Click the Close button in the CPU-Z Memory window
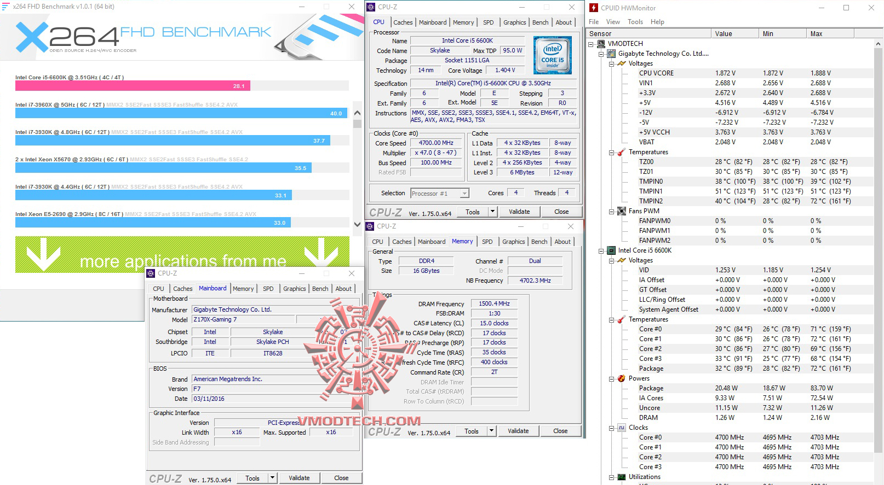Viewport: 884px width, 485px height. pos(560,431)
